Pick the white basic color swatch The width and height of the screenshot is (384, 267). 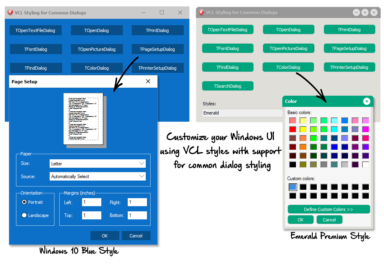tap(366, 165)
